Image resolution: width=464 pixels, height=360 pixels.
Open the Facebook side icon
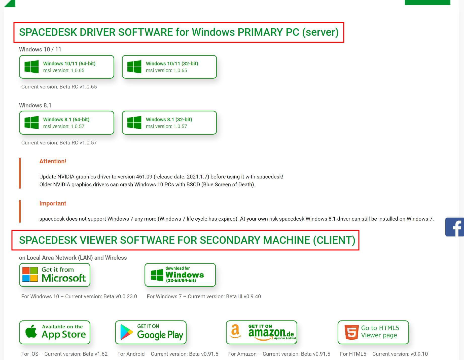tap(455, 227)
